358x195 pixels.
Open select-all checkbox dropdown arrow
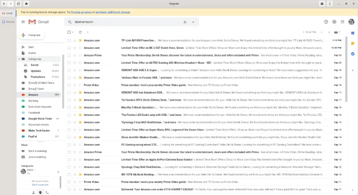(73, 32)
